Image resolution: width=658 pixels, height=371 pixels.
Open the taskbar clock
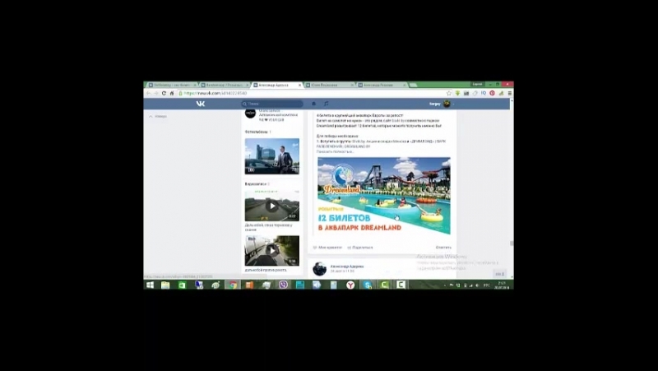pos(502,285)
